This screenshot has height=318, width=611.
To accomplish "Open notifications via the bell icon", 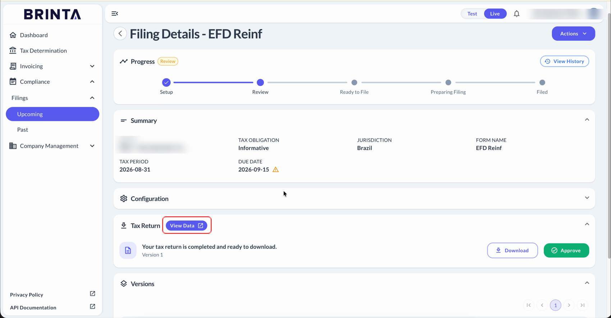I will tap(516, 14).
